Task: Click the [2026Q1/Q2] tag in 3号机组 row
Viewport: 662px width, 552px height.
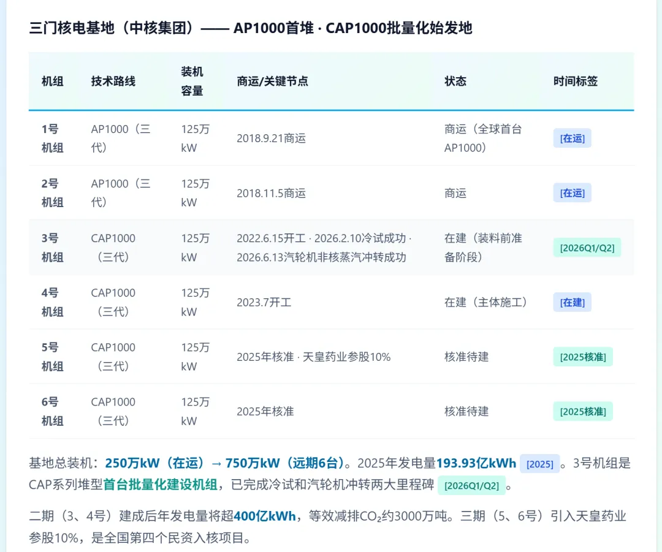Action: [587, 248]
